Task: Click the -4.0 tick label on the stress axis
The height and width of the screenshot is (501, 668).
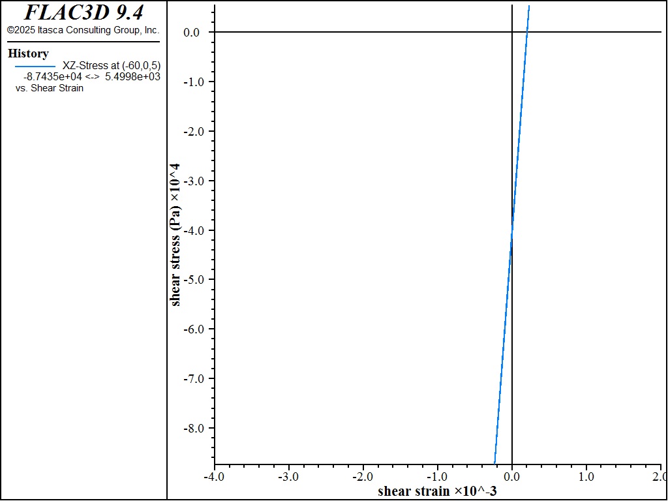Action: [x=195, y=230]
